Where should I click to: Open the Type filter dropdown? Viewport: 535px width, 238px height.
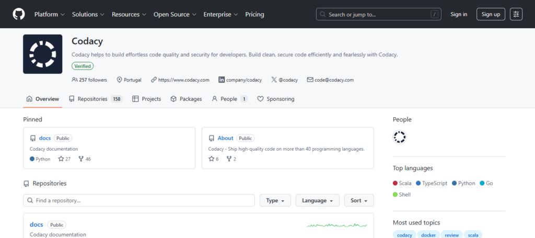275,200
